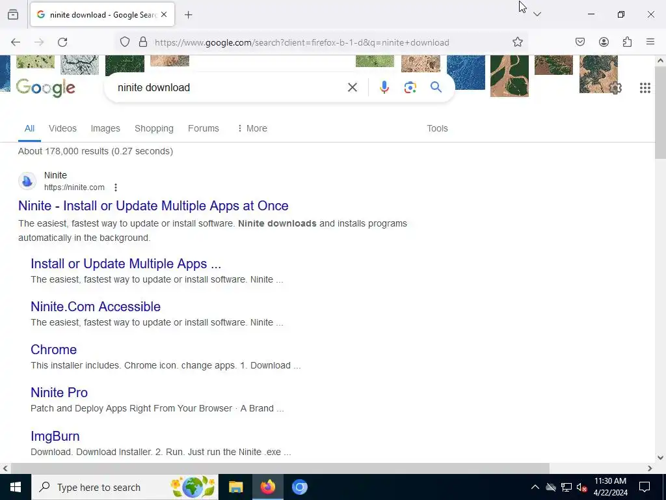This screenshot has width=666, height=500.
Task: Open the Ninite Pro sitelink
Action: [x=59, y=393]
